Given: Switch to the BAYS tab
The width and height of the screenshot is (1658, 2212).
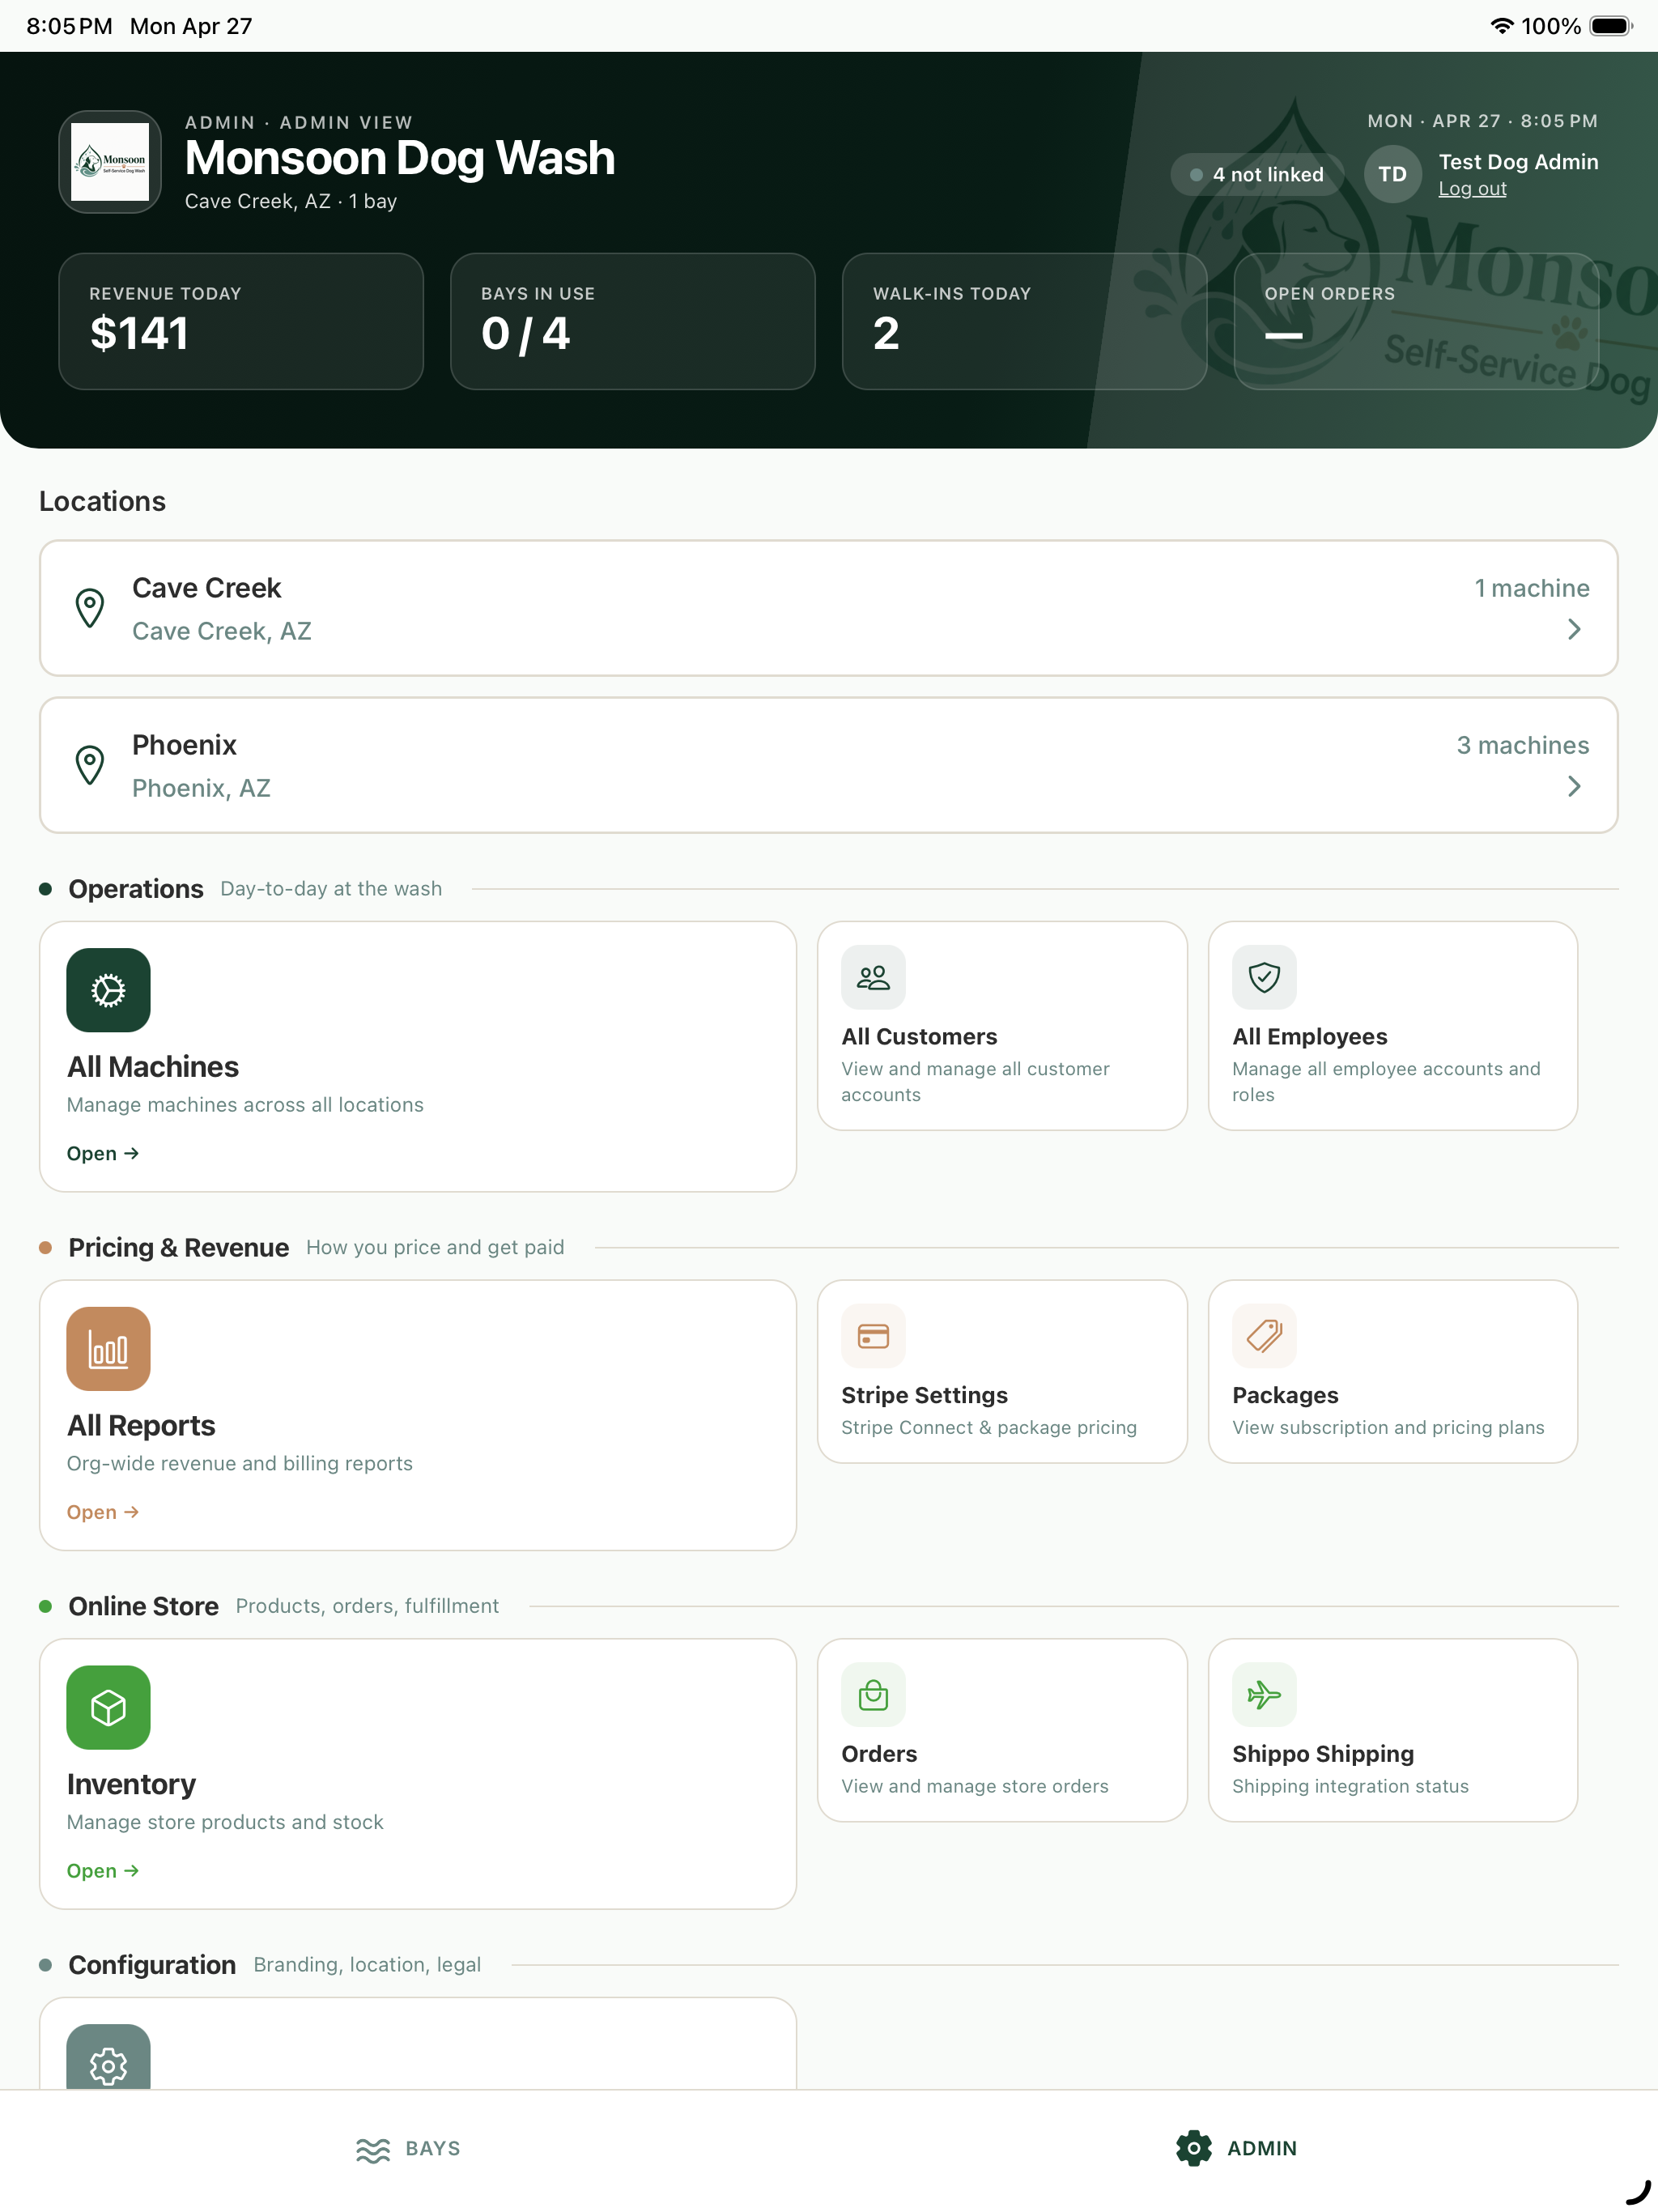Looking at the screenshot, I should (x=408, y=2149).
